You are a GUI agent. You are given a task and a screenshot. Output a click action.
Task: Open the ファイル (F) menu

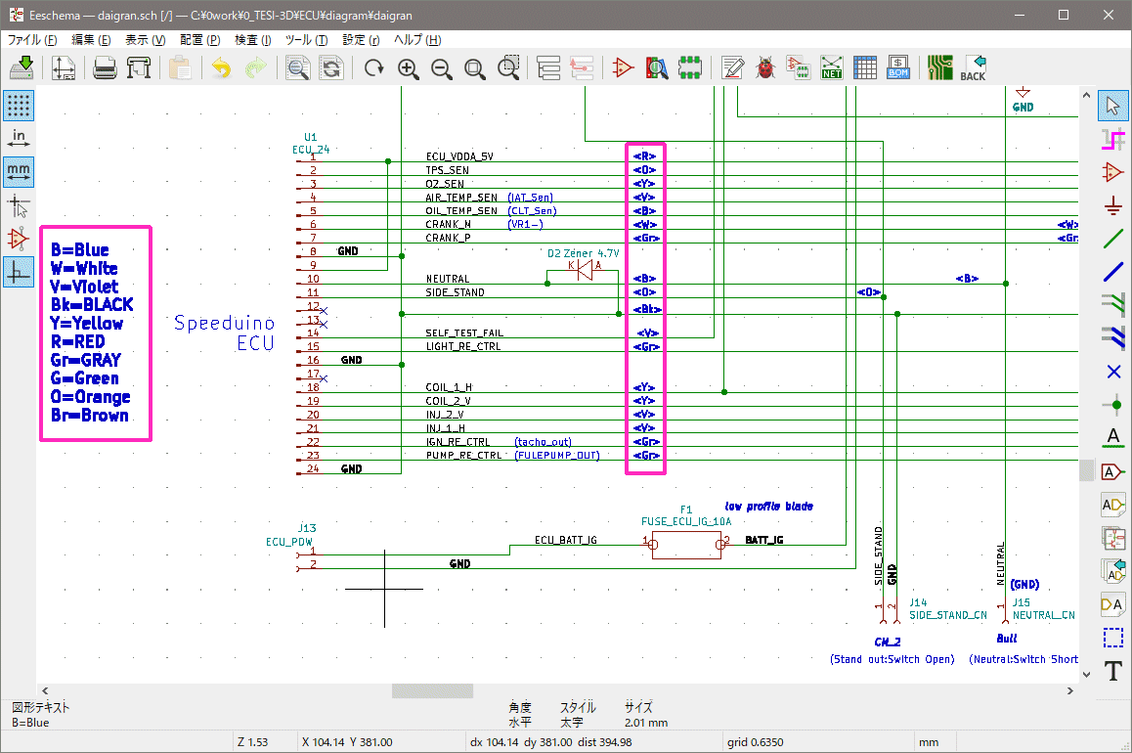32,40
